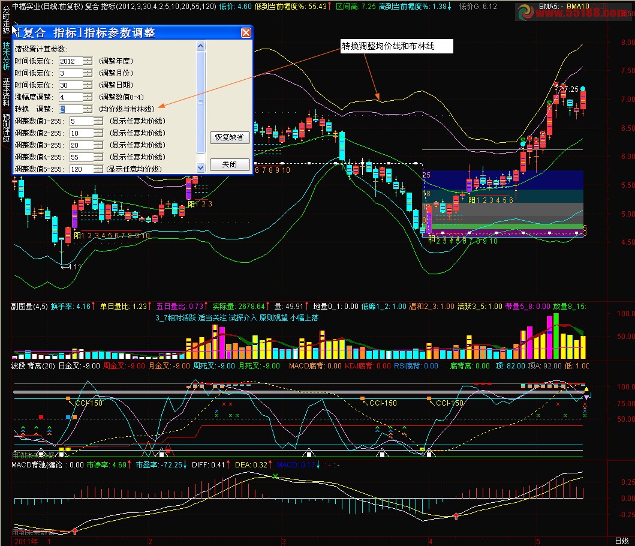Click the spinner beside the 2012 year field
Viewport: 635px width, 546px height.
[x=88, y=61]
